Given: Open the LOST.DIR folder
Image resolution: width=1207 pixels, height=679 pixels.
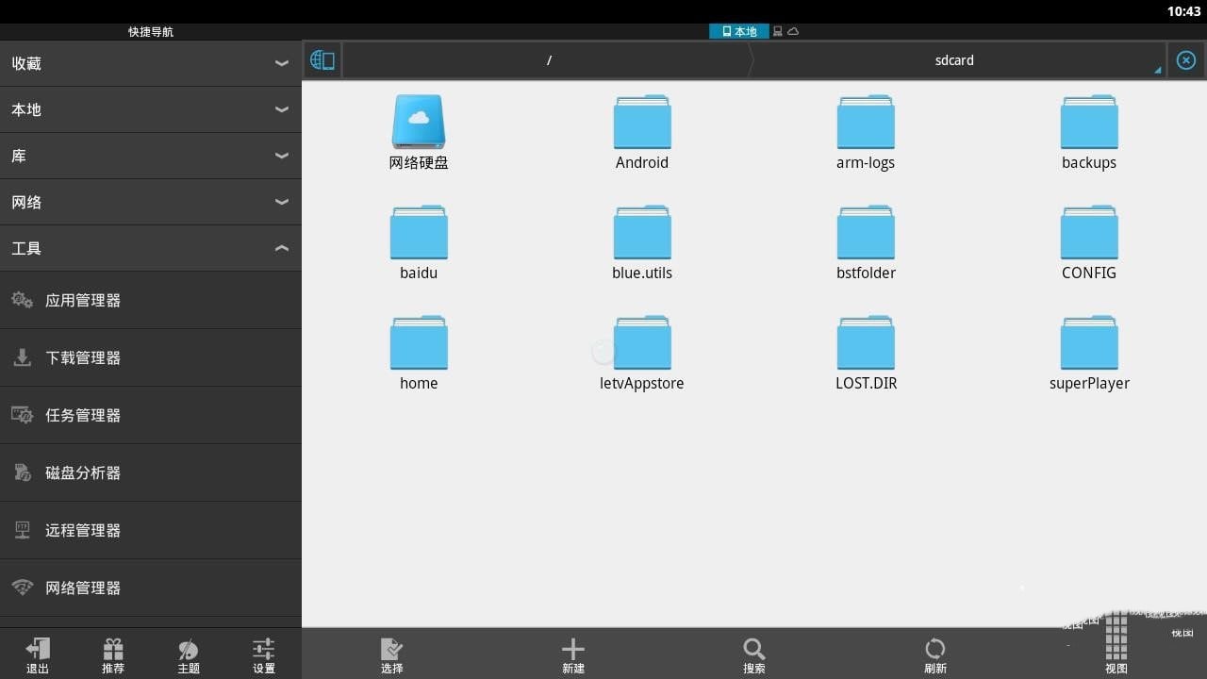Looking at the screenshot, I should (866, 343).
